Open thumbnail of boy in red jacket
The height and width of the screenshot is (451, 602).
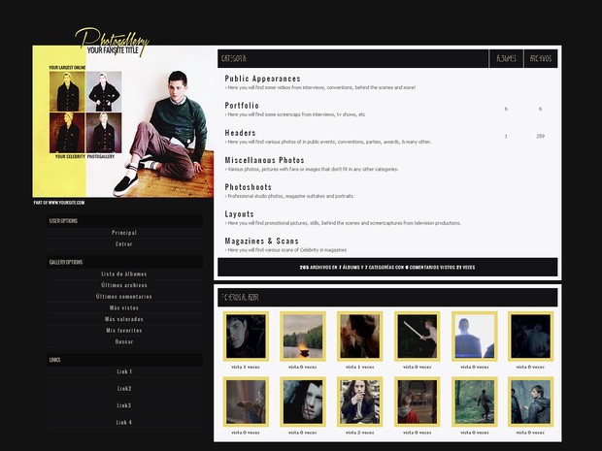click(417, 402)
